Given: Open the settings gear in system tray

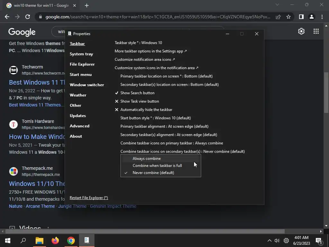Looking at the screenshot, I should 286,241.
